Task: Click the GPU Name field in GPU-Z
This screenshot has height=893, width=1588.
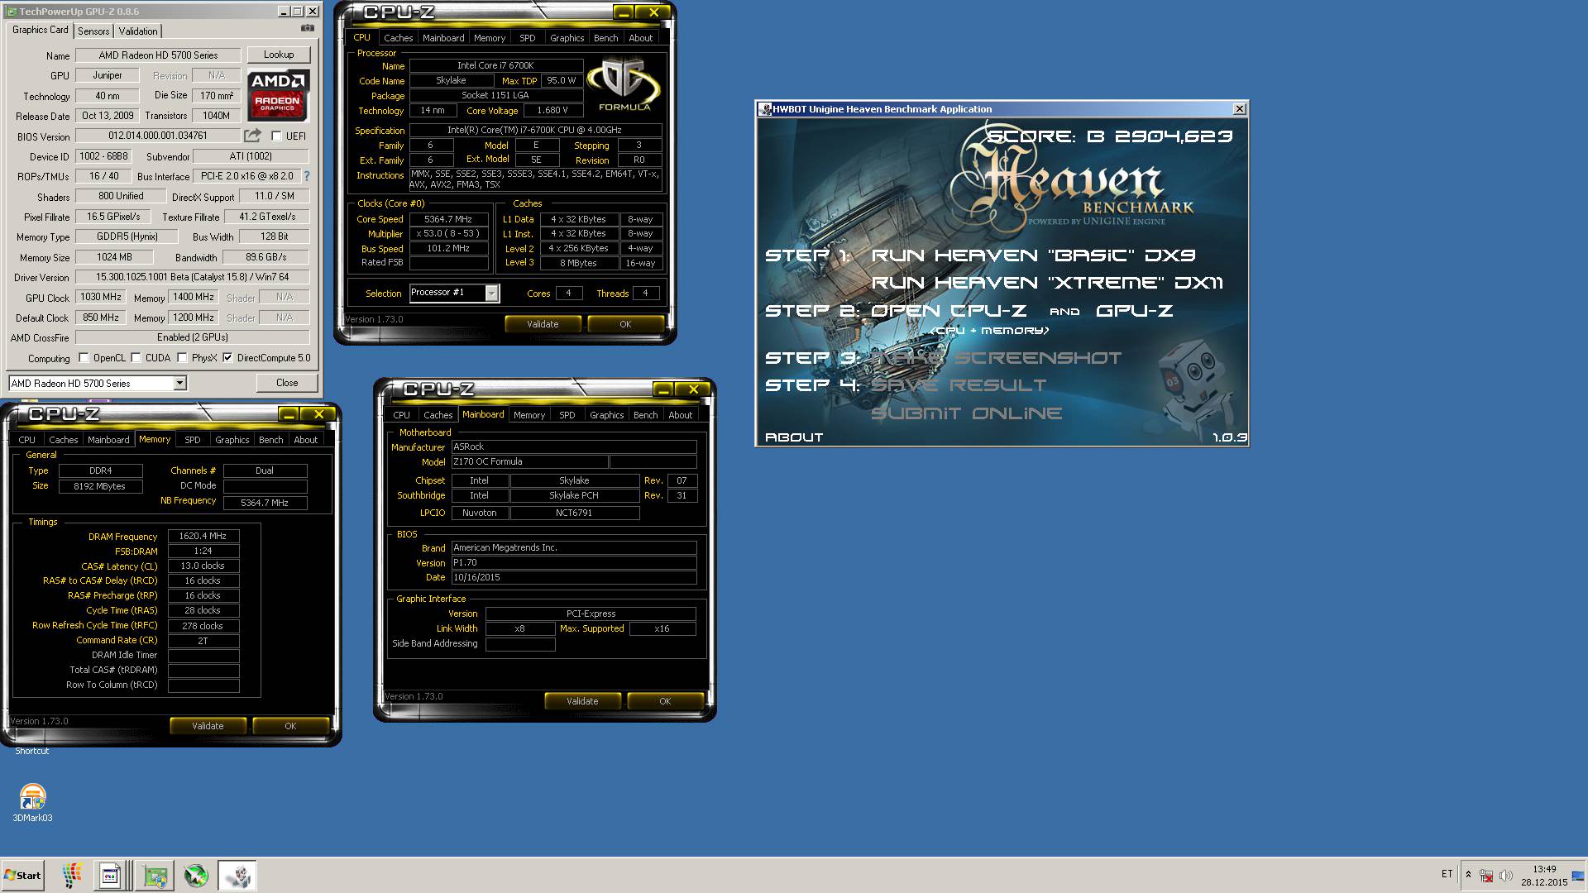Action: pos(158,55)
